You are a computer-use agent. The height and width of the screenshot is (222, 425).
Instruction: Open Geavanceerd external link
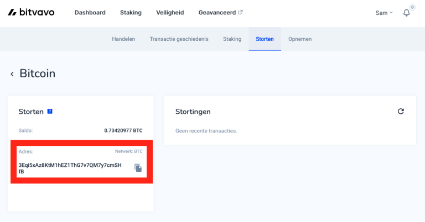pos(220,13)
